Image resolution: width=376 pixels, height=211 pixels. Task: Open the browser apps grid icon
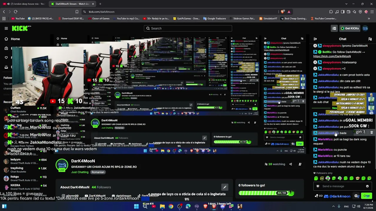tap(4, 18)
